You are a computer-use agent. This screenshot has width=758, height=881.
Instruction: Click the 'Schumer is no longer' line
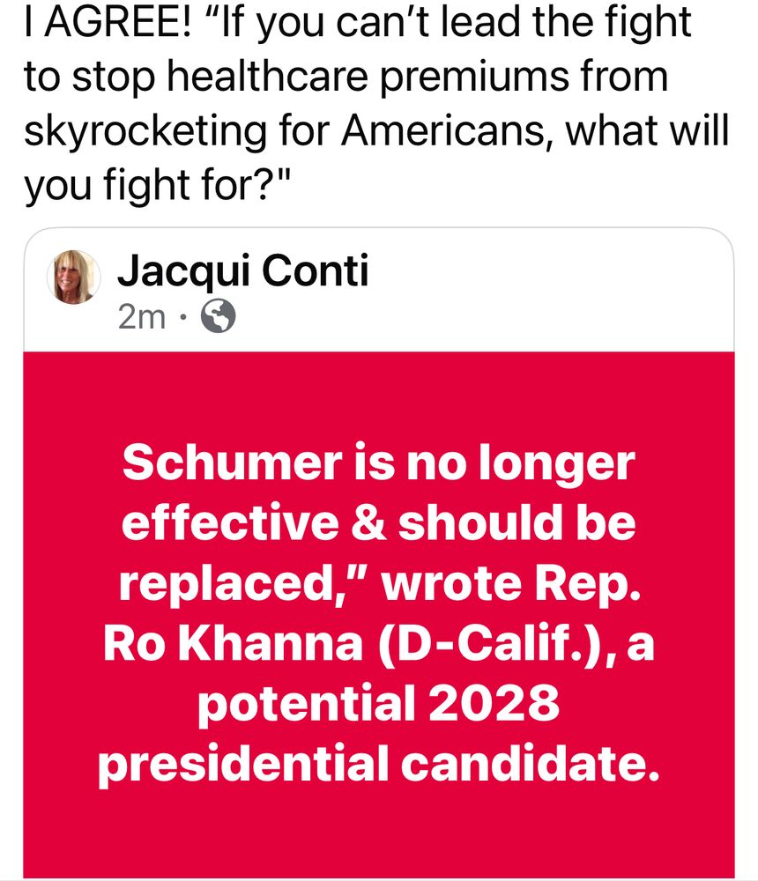pos(378,464)
